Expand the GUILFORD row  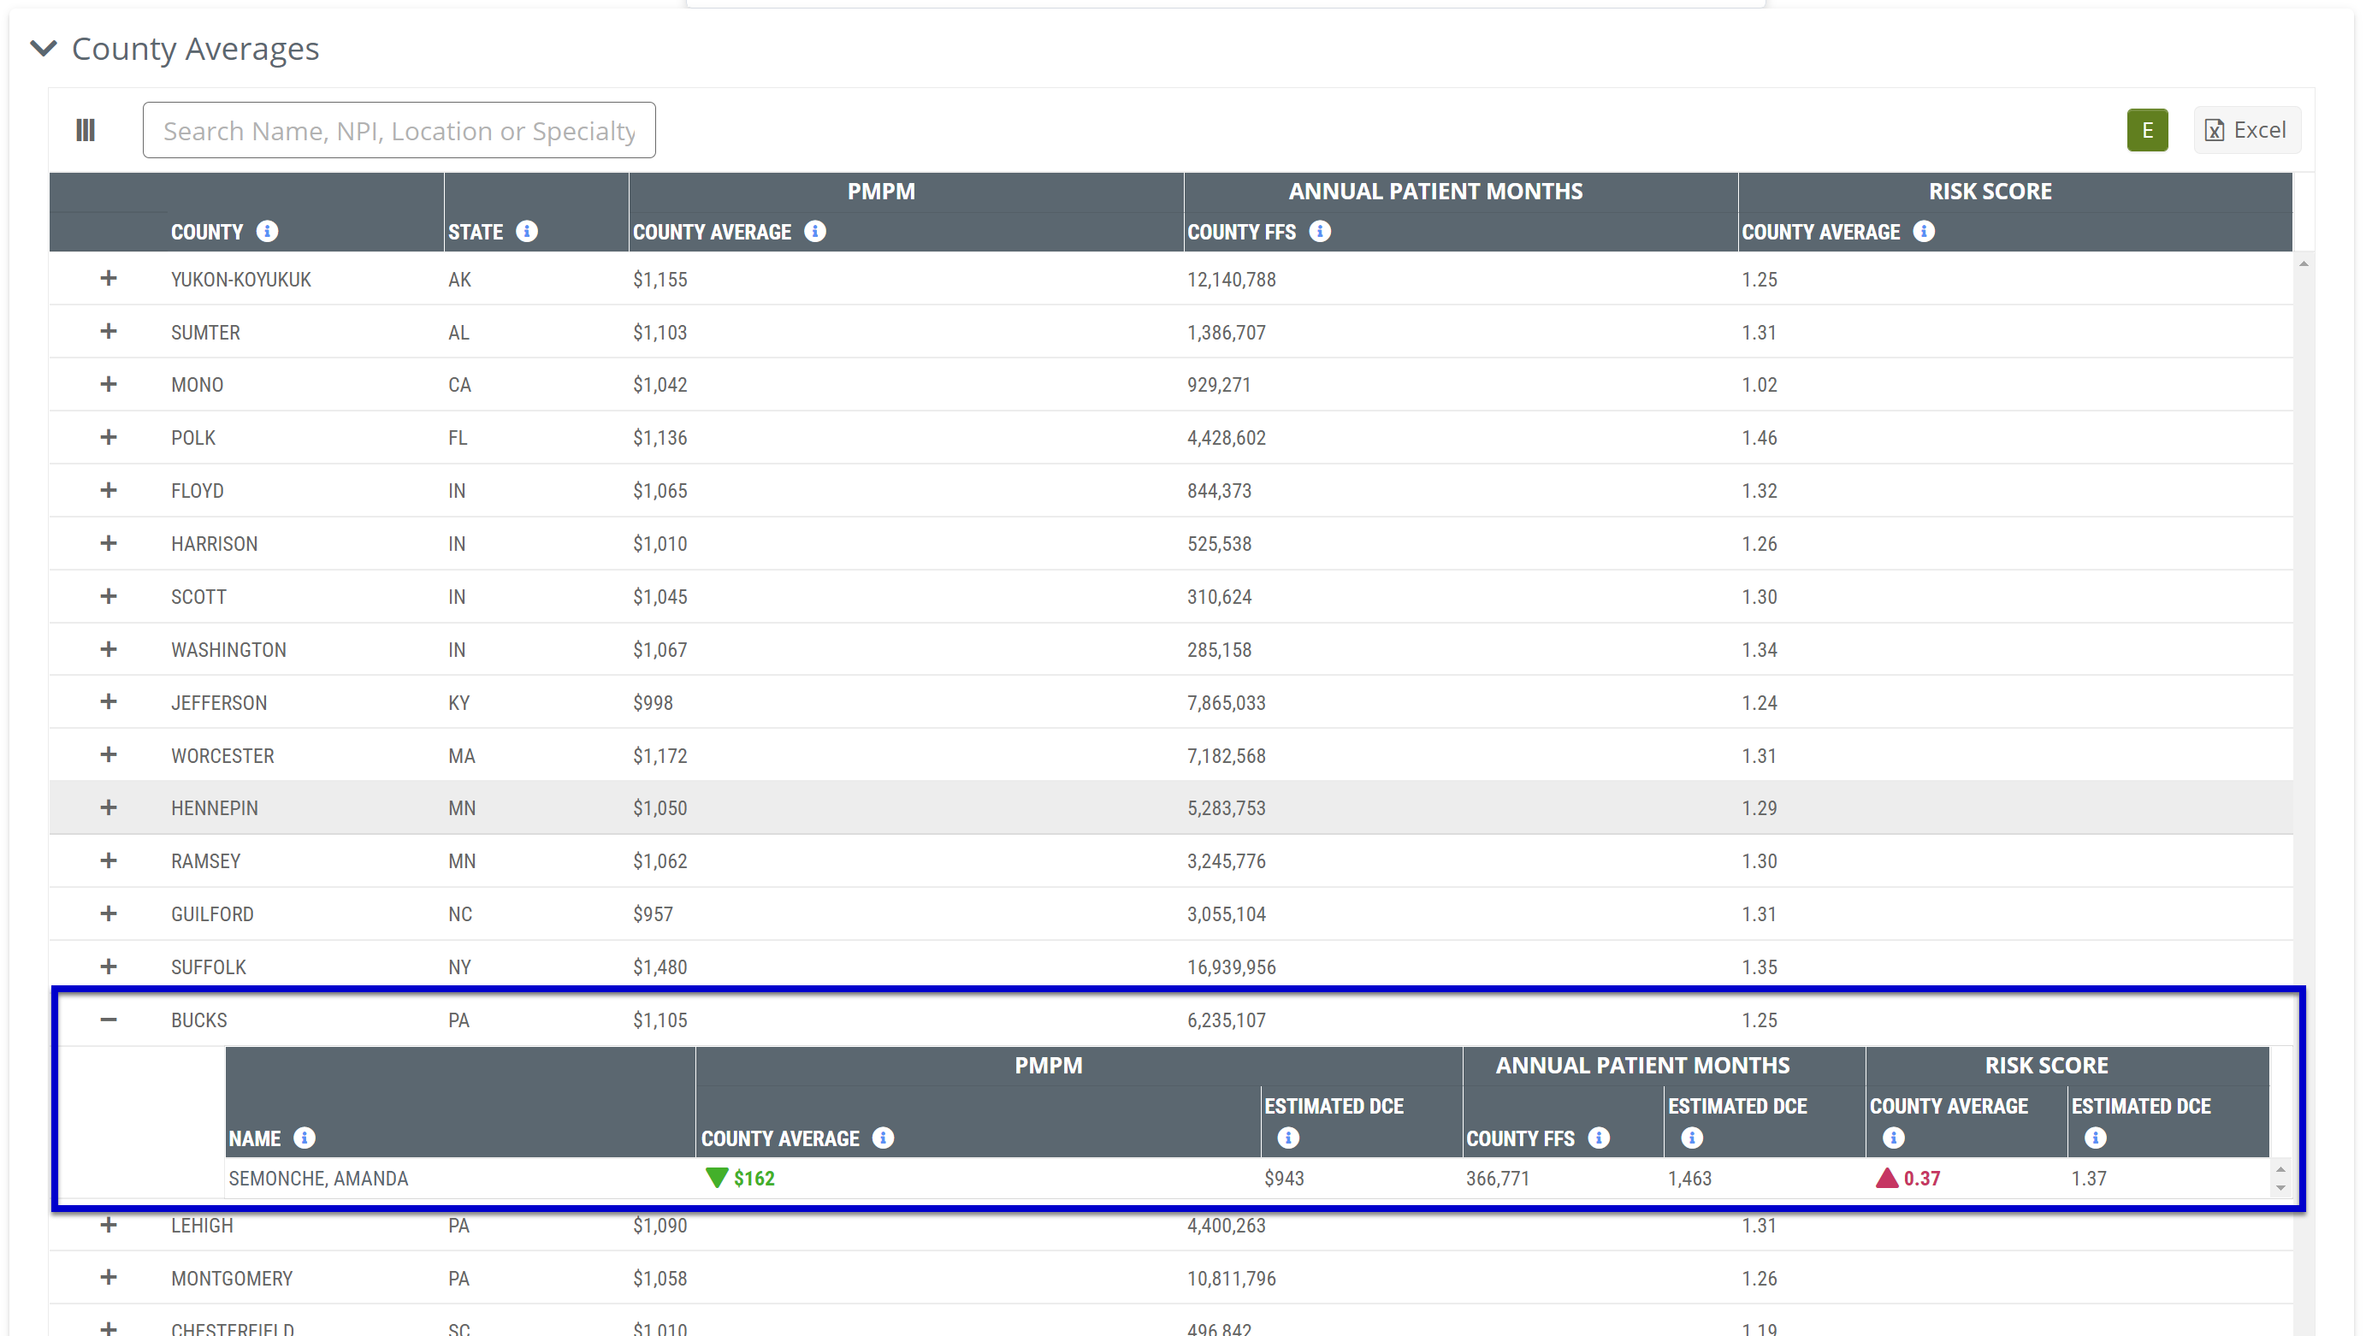click(109, 913)
